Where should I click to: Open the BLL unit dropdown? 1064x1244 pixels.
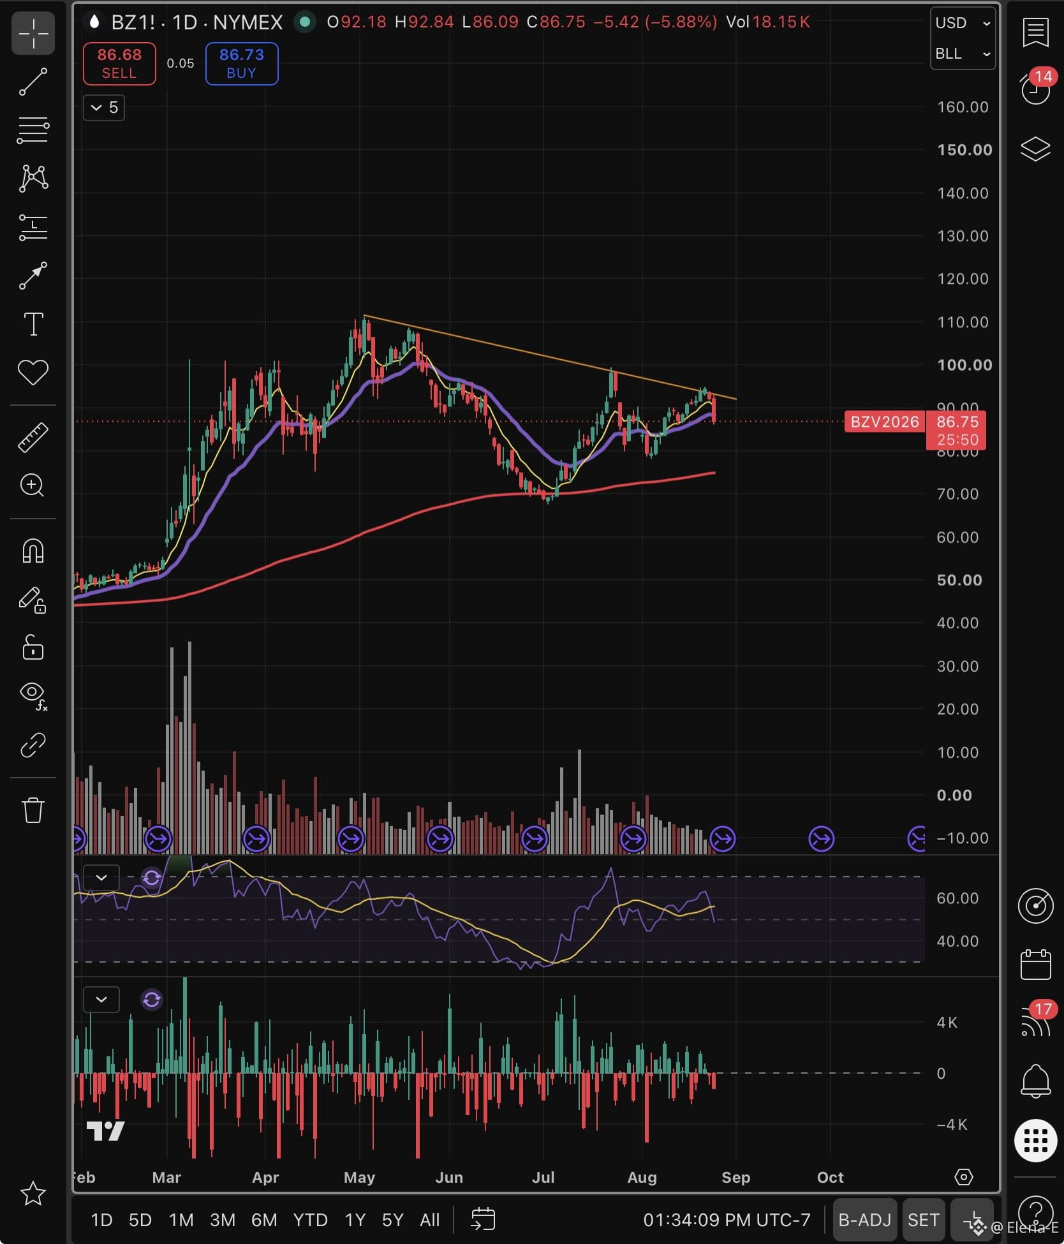[963, 54]
